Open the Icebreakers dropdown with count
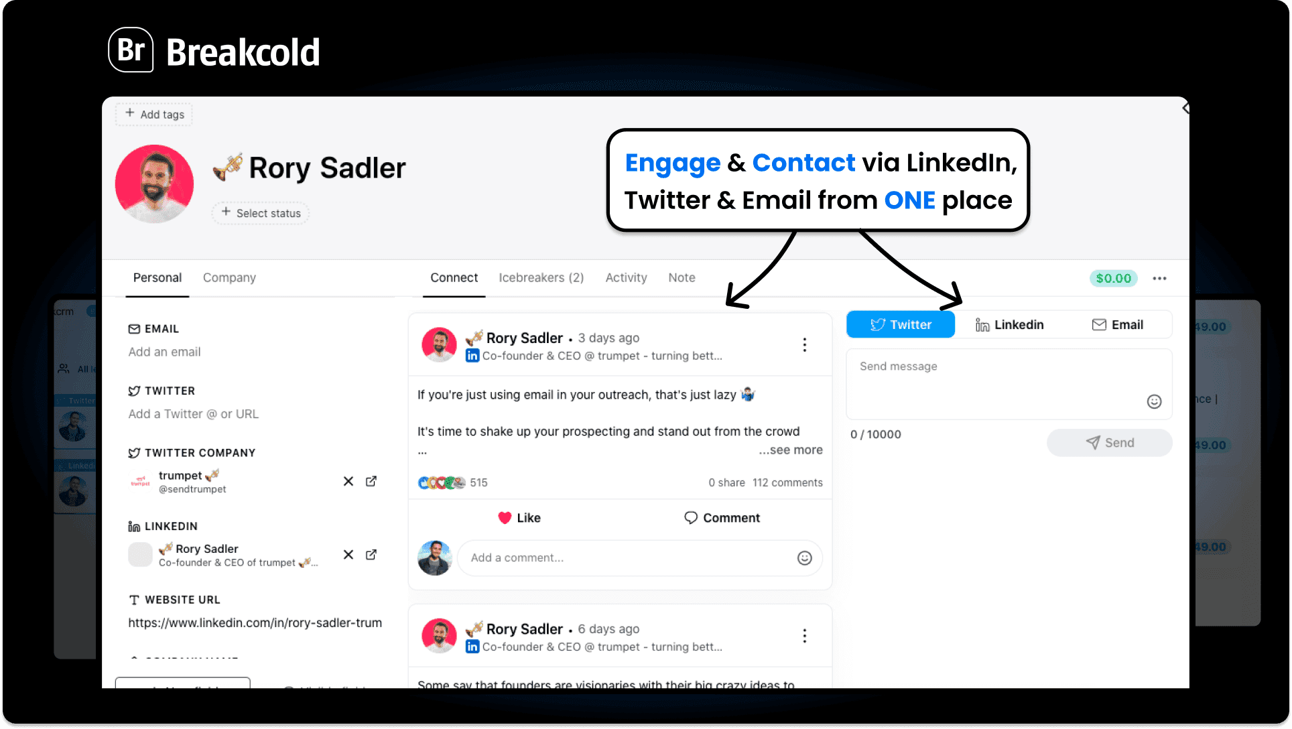 click(541, 277)
